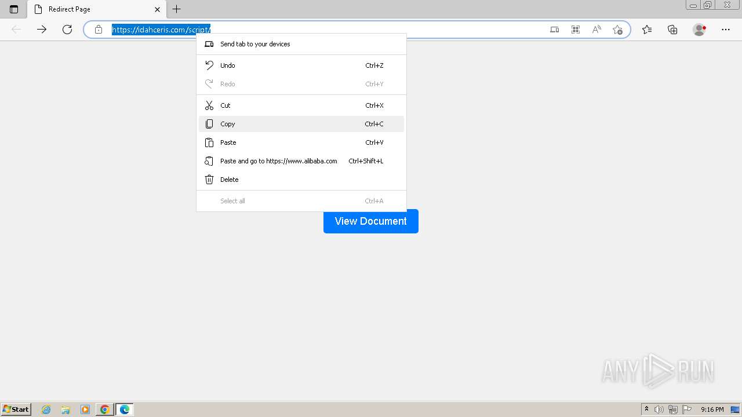742x417 pixels.
Task: Choose Copy from context menu
Action: click(x=301, y=124)
